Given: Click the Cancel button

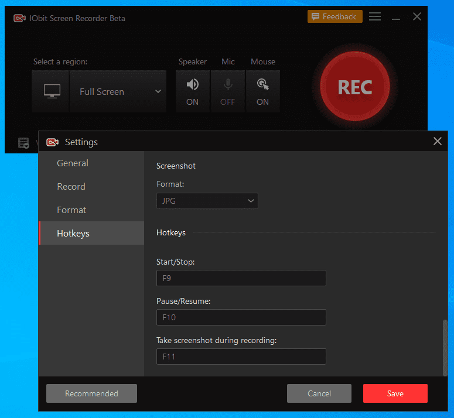Looking at the screenshot, I should click(319, 393).
